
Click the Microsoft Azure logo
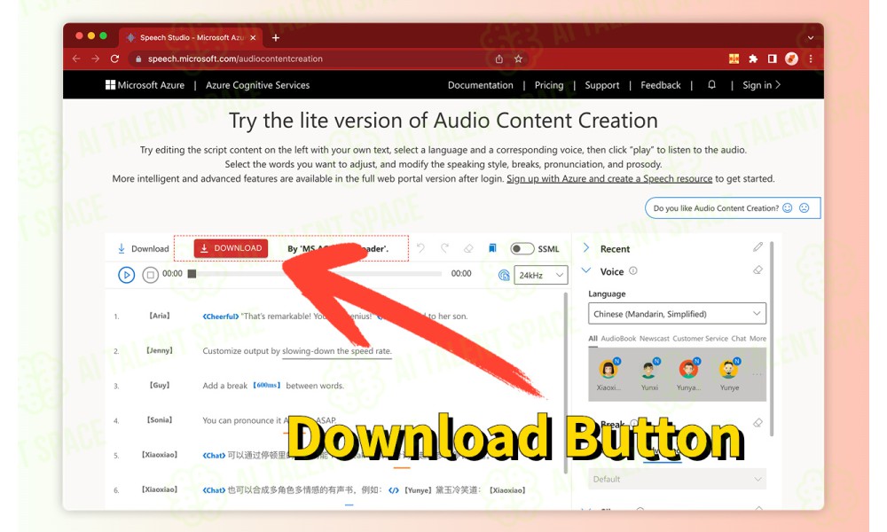(145, 85)
